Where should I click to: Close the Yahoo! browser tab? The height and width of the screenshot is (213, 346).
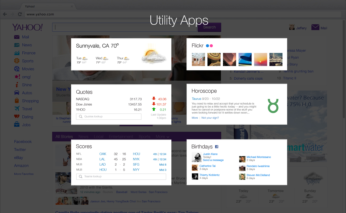(x=72, y=6)
